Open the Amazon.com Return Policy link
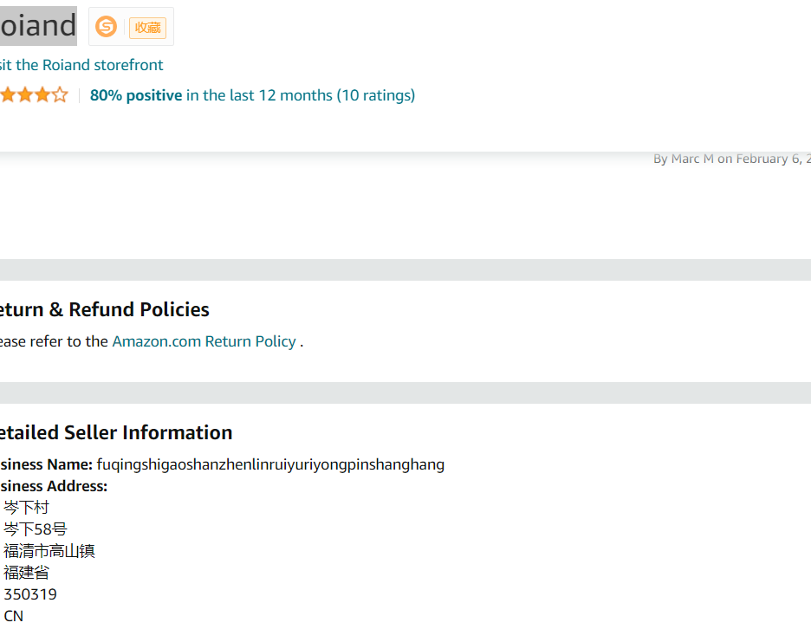This screenshot has width=811, height=642. (x=204, y=341)
